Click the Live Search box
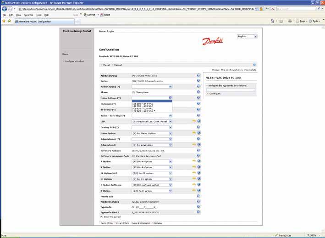Image resolution: width=325 pixels, height=238 pixels. coord(296,9)
